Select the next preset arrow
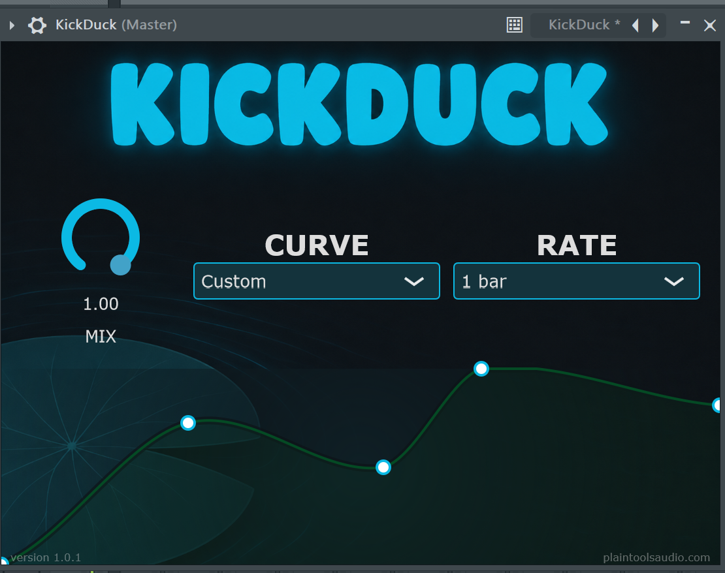 point(654,25)
